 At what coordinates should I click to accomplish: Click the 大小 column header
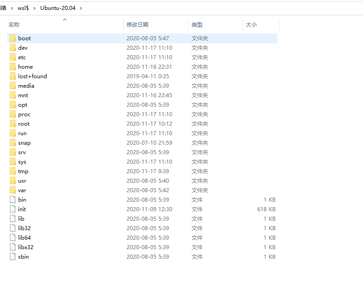click(251, 24)
